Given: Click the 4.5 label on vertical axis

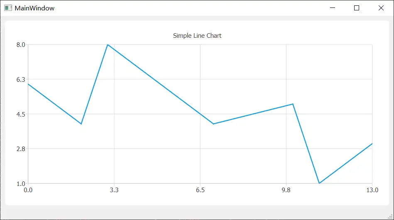Looking at the screenshot, I should pyautogui.click(x=21, y=114).
